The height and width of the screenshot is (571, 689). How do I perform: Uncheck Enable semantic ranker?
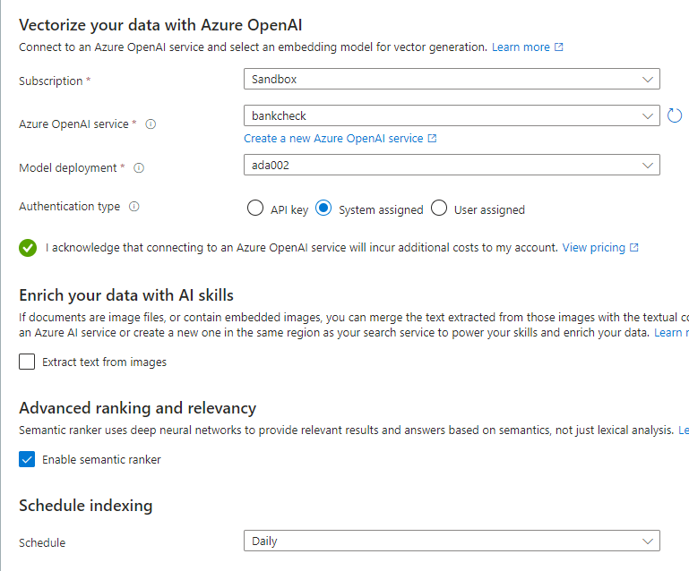(x=27, y=459)
